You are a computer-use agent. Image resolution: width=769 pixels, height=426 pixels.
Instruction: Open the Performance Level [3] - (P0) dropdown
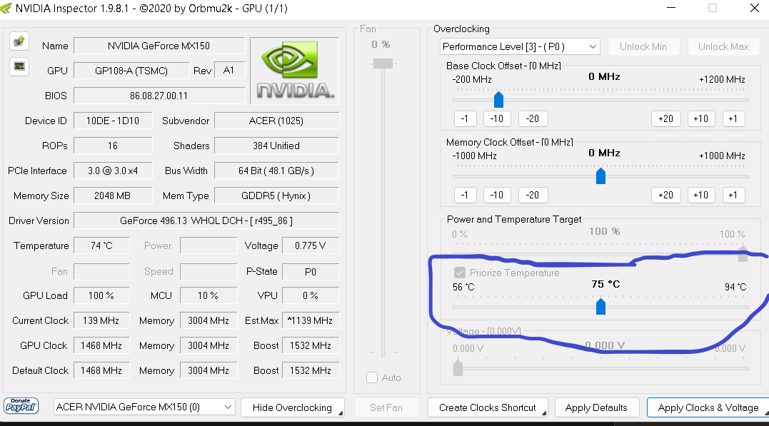pyautogui.click(x=520, y=46)
